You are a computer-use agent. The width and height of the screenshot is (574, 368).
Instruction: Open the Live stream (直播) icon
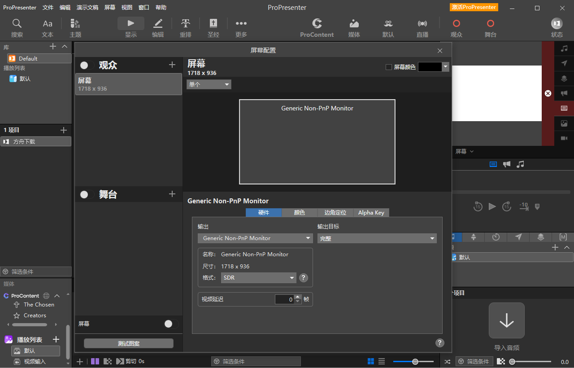click(x=422, y=28)
